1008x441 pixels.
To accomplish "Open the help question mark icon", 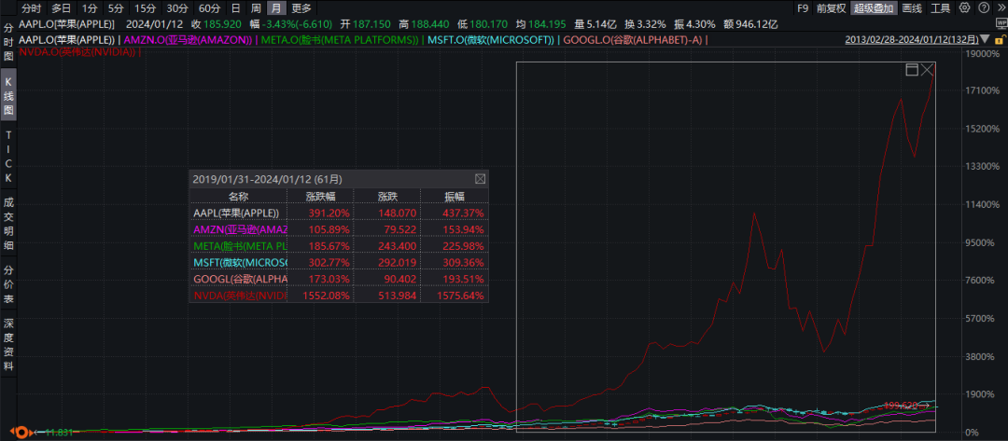I will 985,8.
